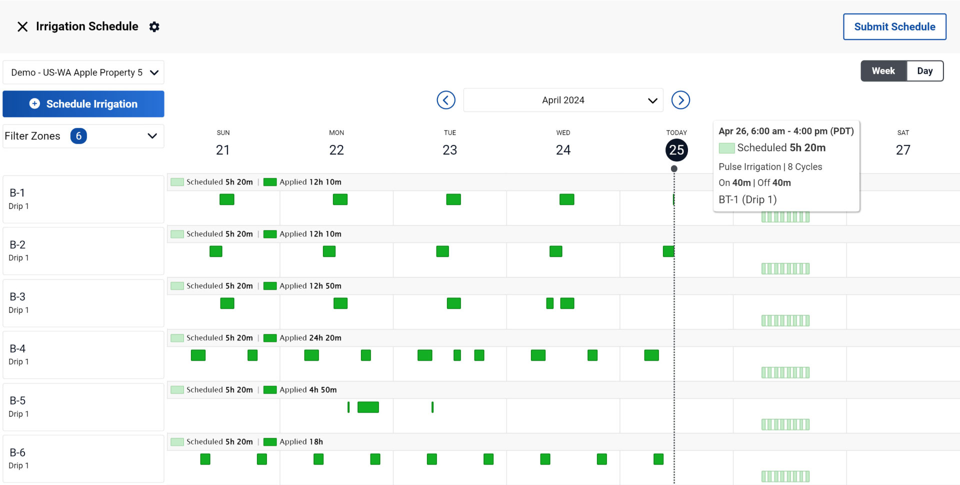
Task: Open the April 2024 month selector
Action: (562, 100)
